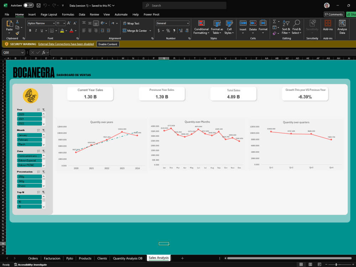Click the Insert Function fx icon
Viewport: 356px width, 267px height.
pyautogui.click(x=44, y=53)
